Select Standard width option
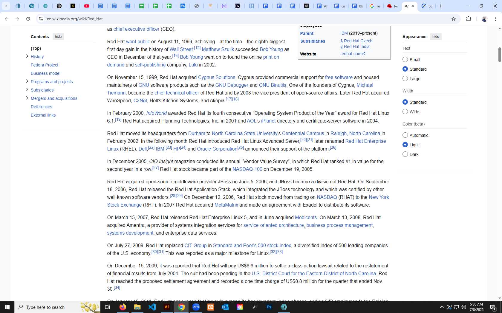 pyautogui.click(x=405, y=102)
